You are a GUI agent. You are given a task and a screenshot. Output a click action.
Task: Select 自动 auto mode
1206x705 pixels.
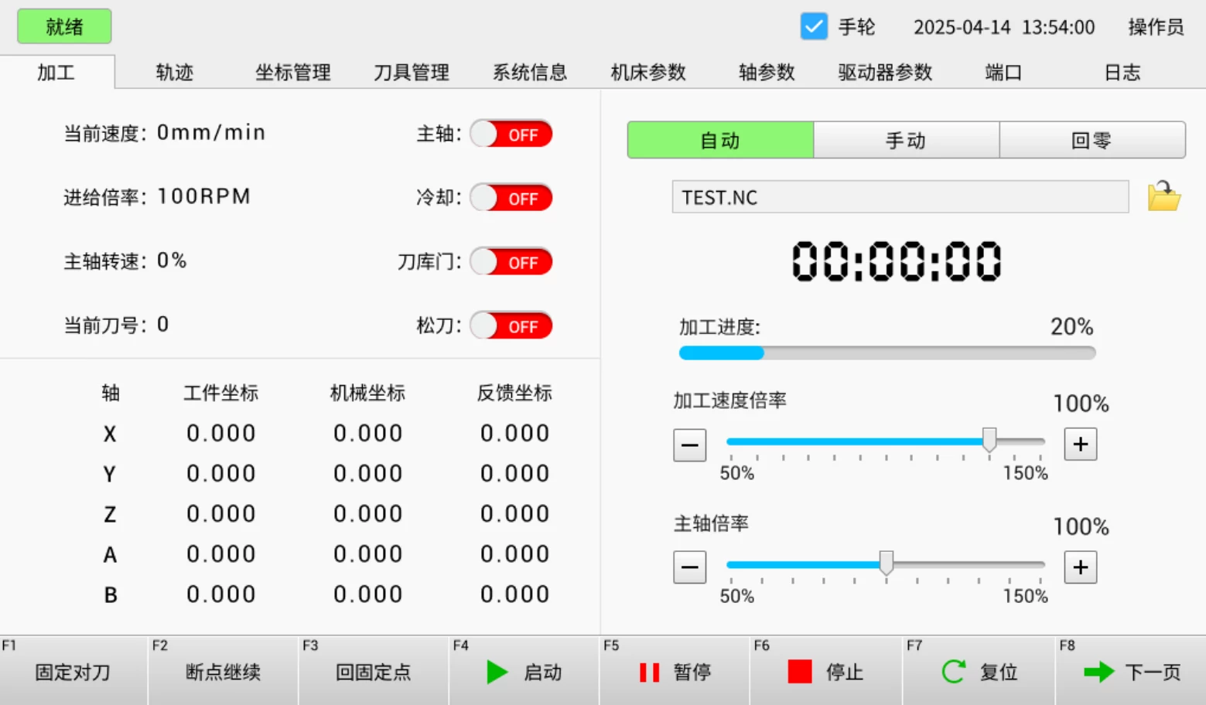click(x=720, y=140)
